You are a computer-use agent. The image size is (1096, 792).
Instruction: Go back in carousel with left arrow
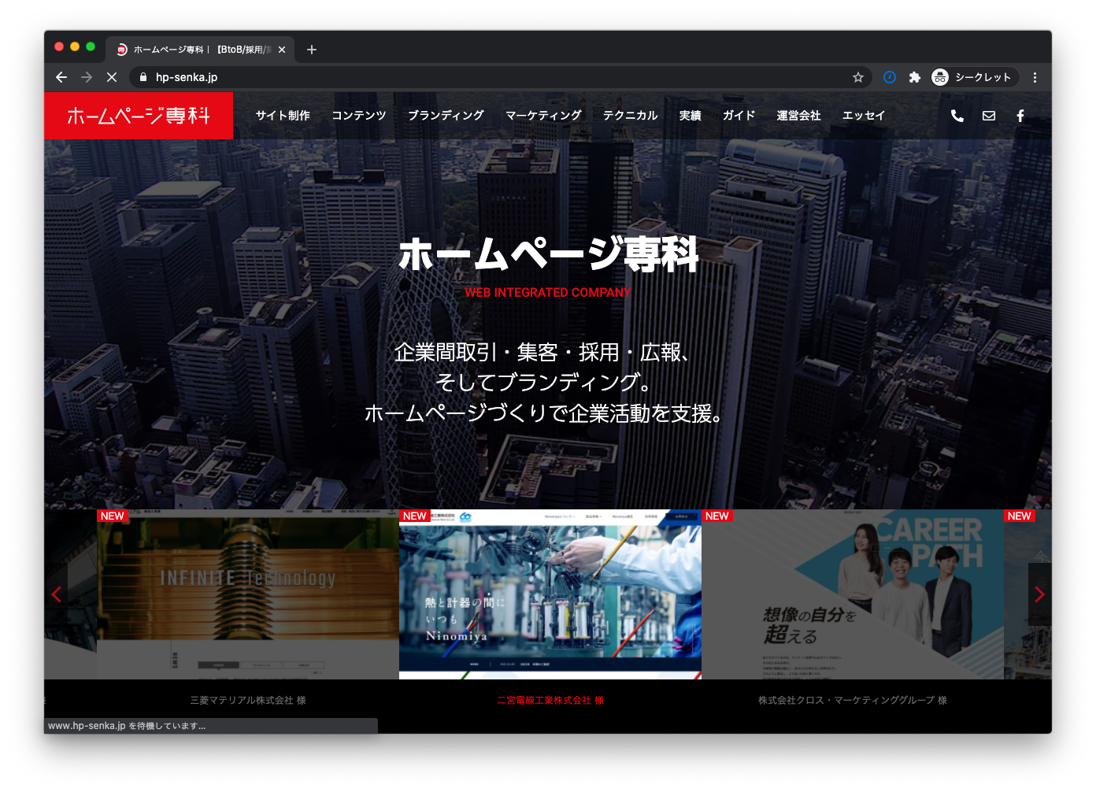(x=57, y=594)
